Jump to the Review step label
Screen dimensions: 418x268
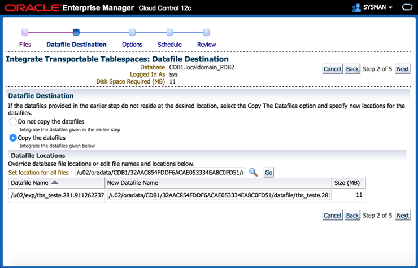tap(206, 45)
